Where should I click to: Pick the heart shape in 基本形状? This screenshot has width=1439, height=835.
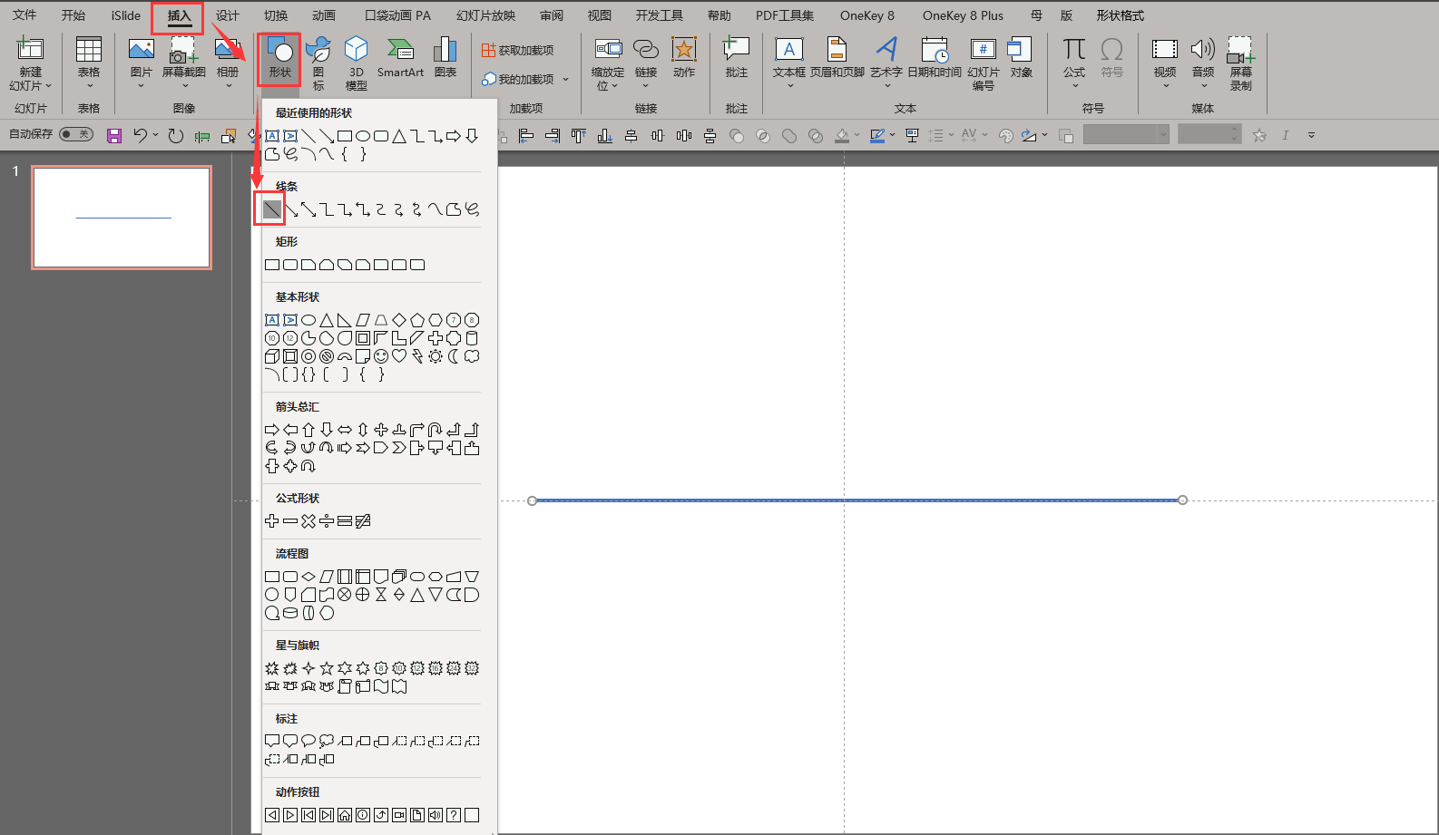[x=399, y=356]
